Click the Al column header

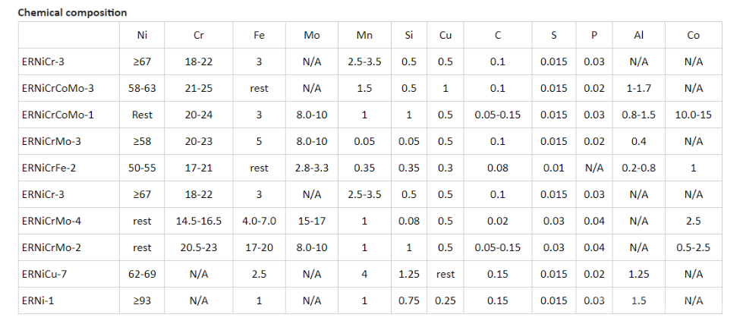click(x=638, y=36)
